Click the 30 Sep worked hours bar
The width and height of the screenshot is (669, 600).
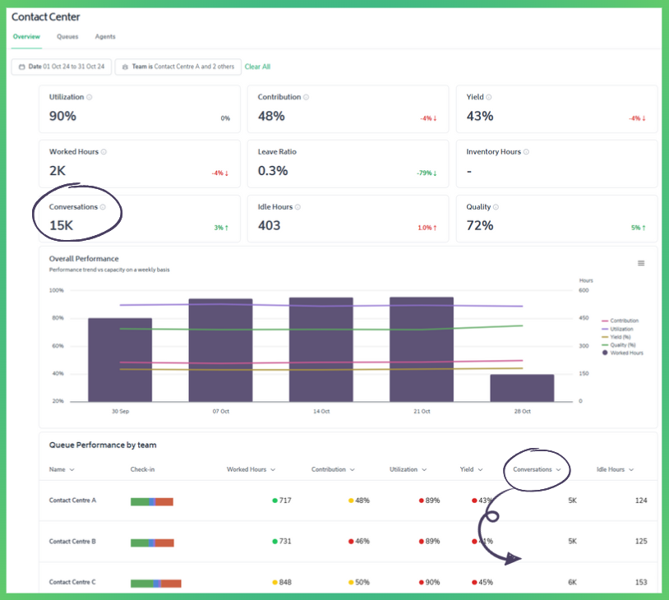(x=120, y=360)
